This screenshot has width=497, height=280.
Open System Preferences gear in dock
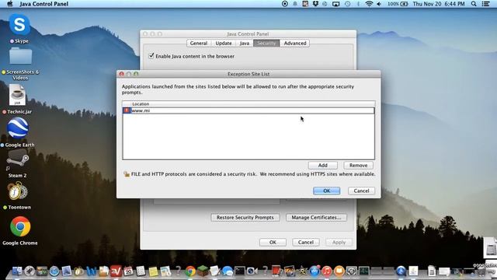pyautogui.click(x=352, y=271)
